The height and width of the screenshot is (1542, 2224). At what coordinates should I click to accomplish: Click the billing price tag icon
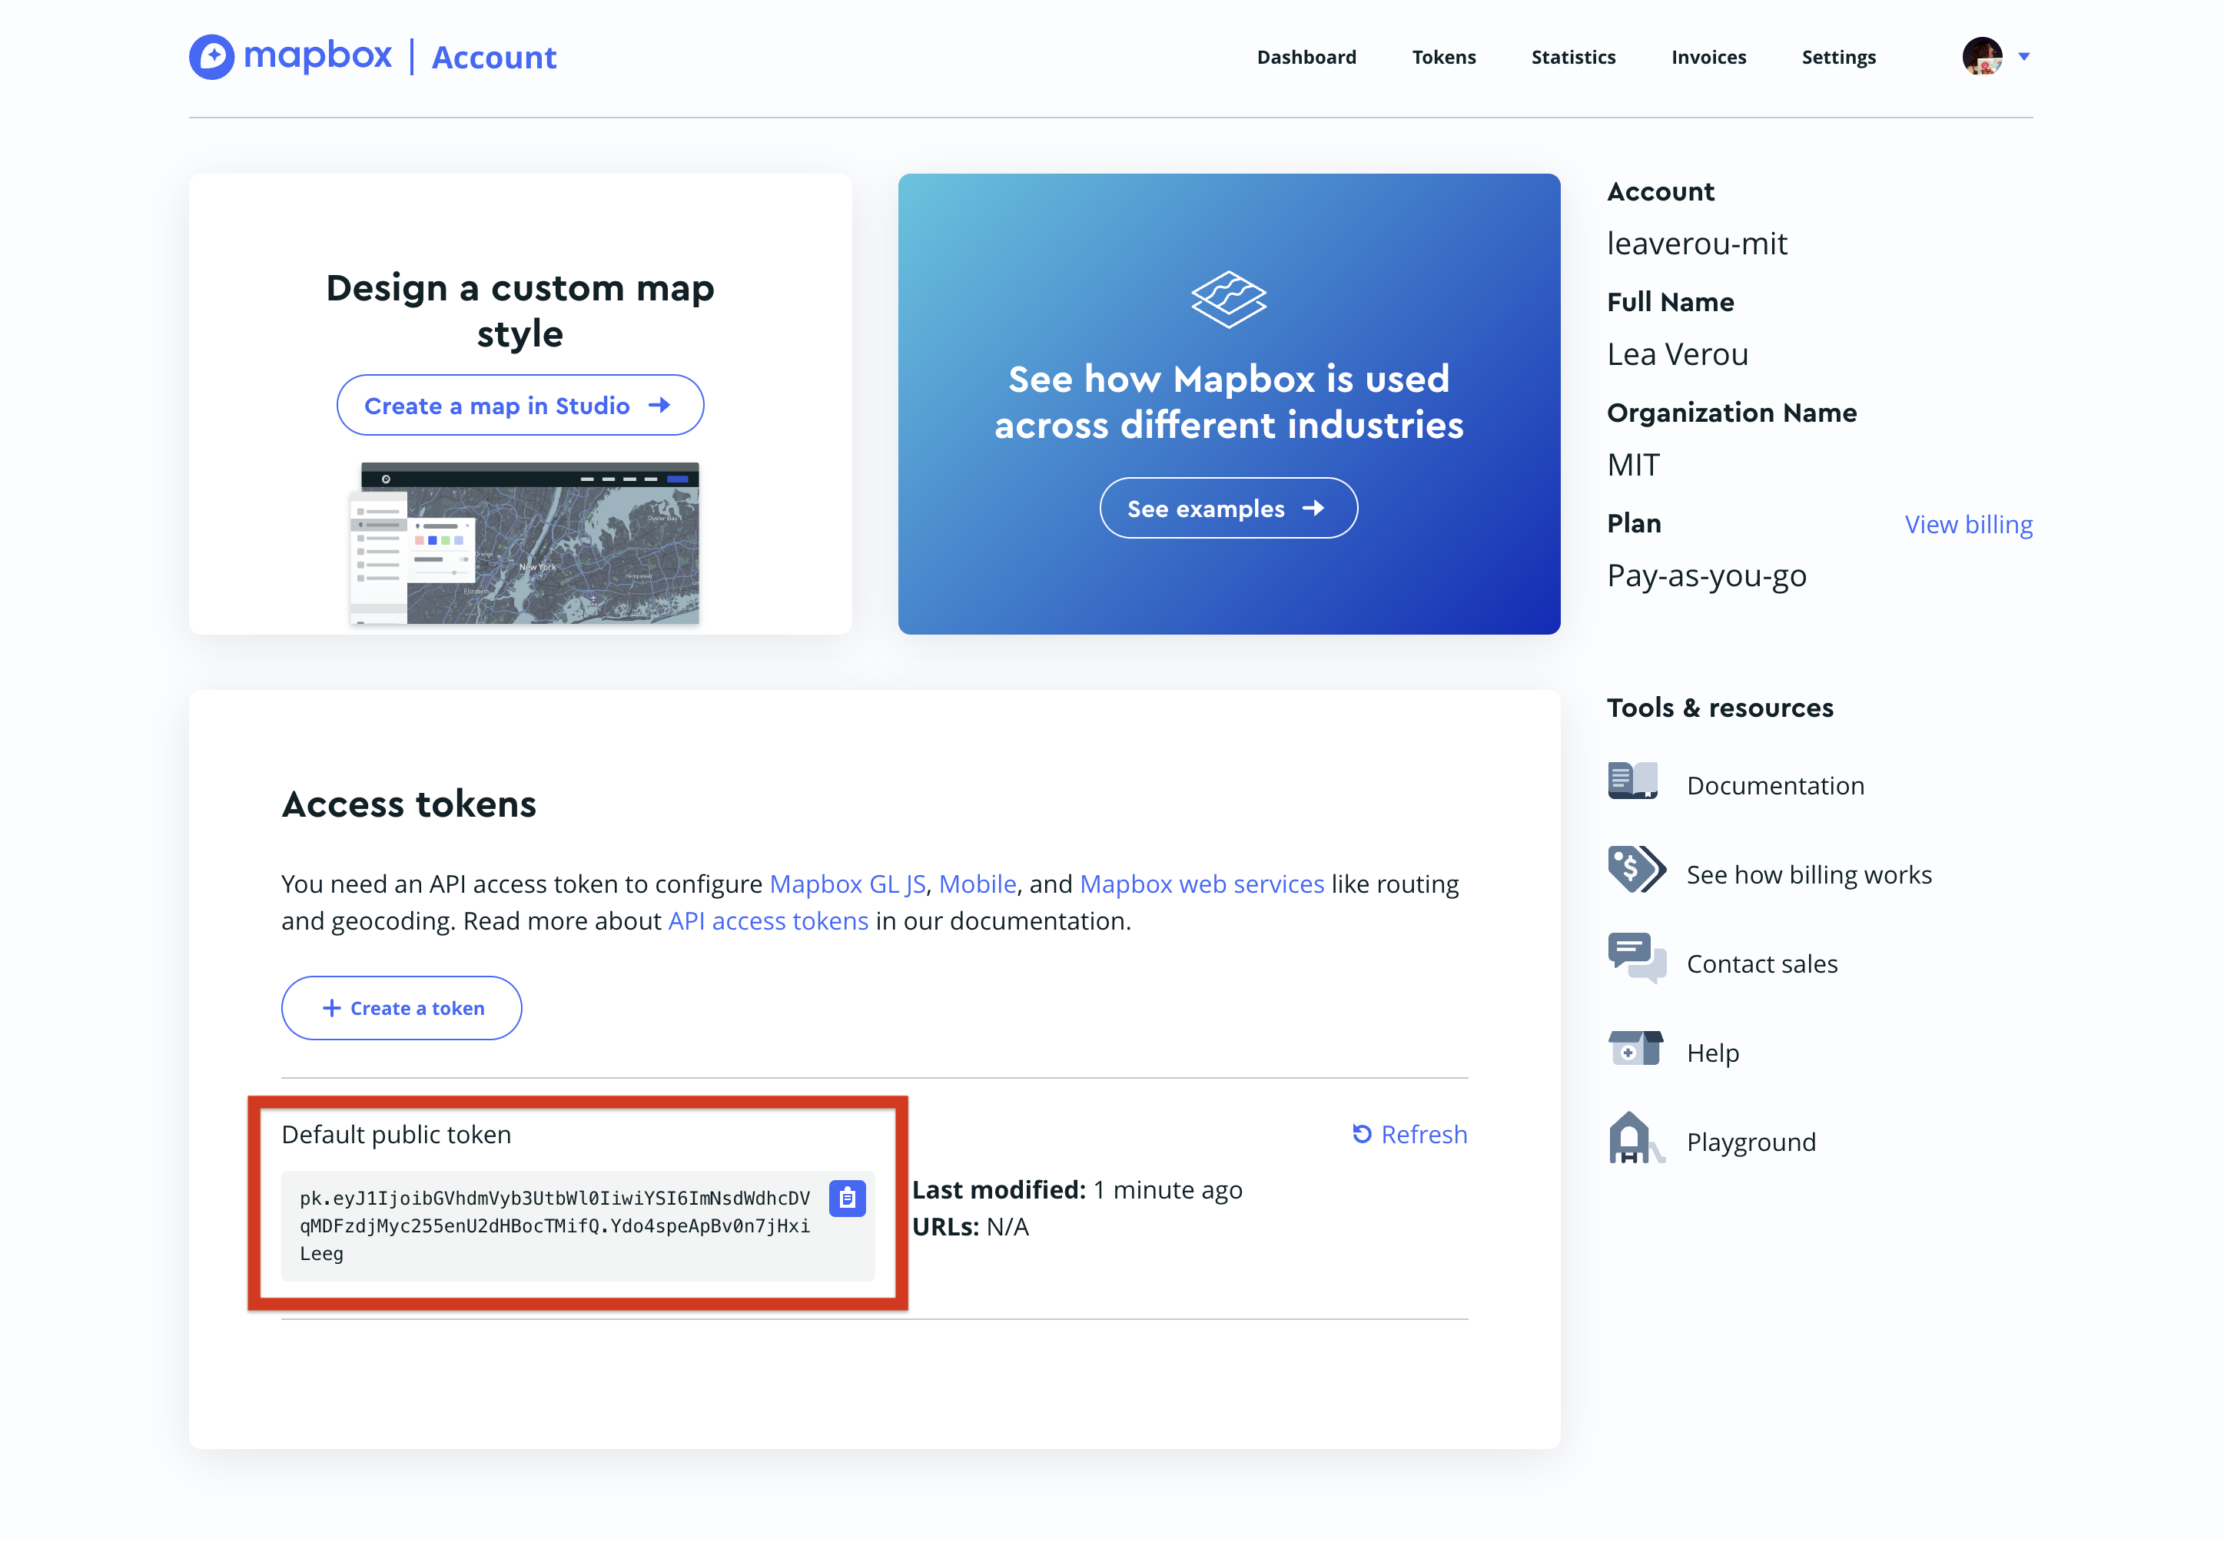click(1635, 869)
